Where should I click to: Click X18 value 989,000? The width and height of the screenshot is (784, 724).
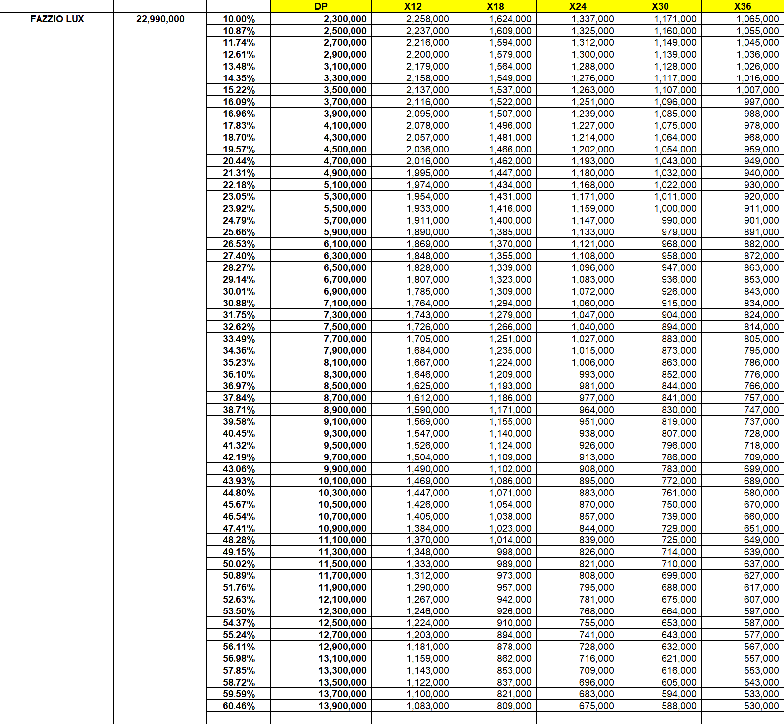[495, 564]
